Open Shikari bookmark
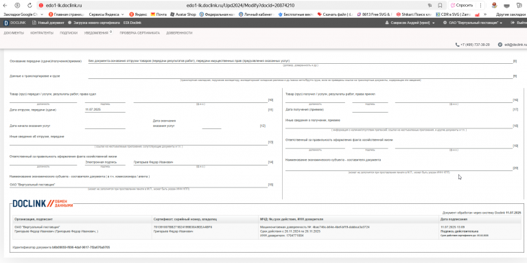 click(414, 14)
